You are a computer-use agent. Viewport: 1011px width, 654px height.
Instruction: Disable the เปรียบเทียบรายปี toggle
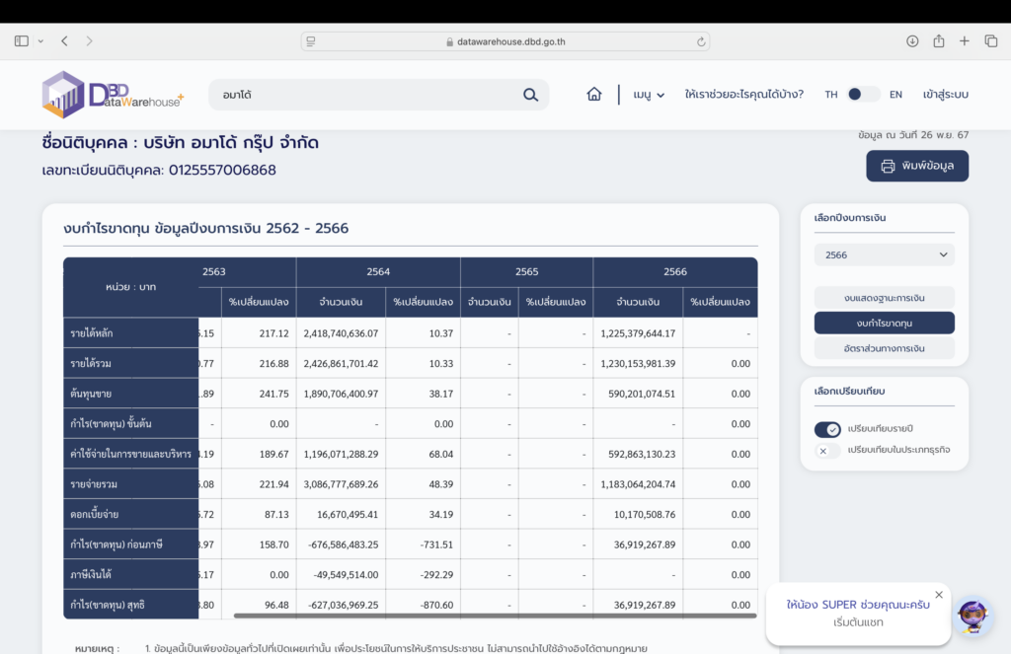coord(827,429)
